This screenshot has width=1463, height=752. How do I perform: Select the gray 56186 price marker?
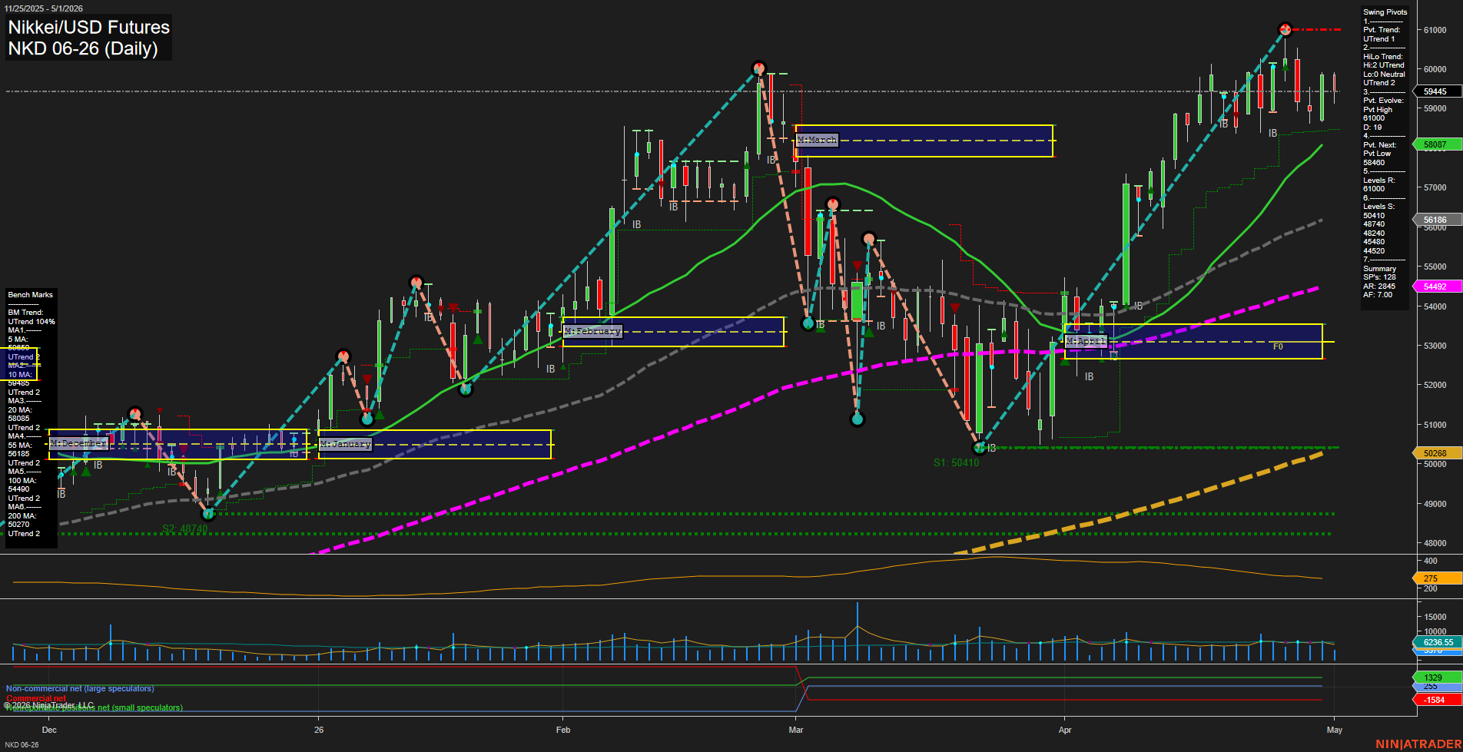click(1435, 220)
